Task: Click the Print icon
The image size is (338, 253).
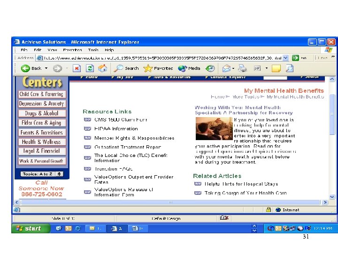Action: coord(243,68)
